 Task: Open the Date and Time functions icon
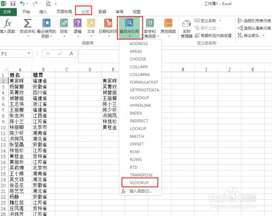click(x=108, y=23)
